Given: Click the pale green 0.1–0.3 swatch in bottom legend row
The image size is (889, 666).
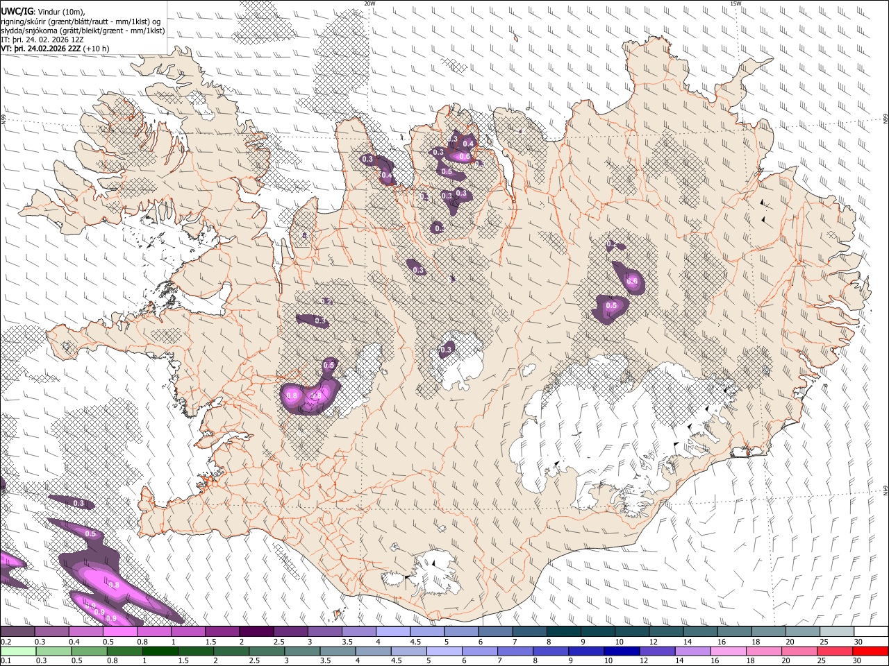Looking at the screenshot, I should pos(17,651).
